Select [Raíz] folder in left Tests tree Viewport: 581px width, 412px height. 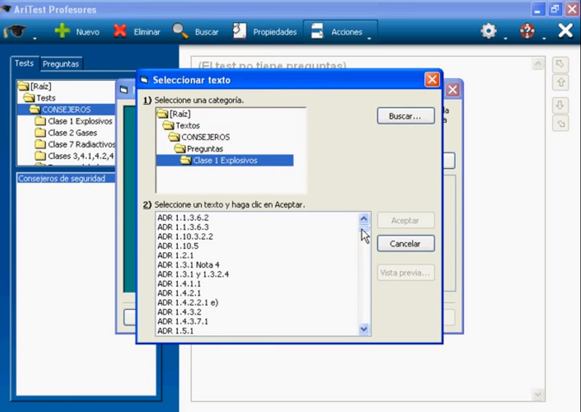[x=35, y=86]
